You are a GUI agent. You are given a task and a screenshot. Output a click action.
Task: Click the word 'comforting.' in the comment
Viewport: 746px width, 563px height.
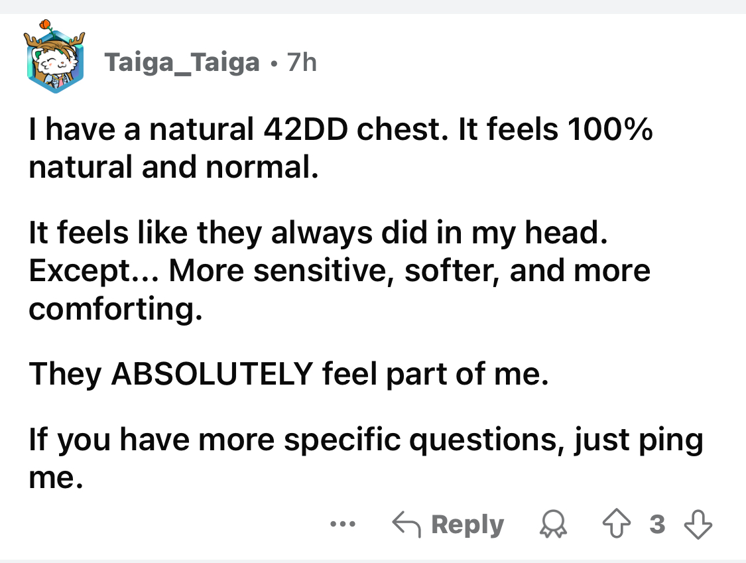(x=114, y=310)
